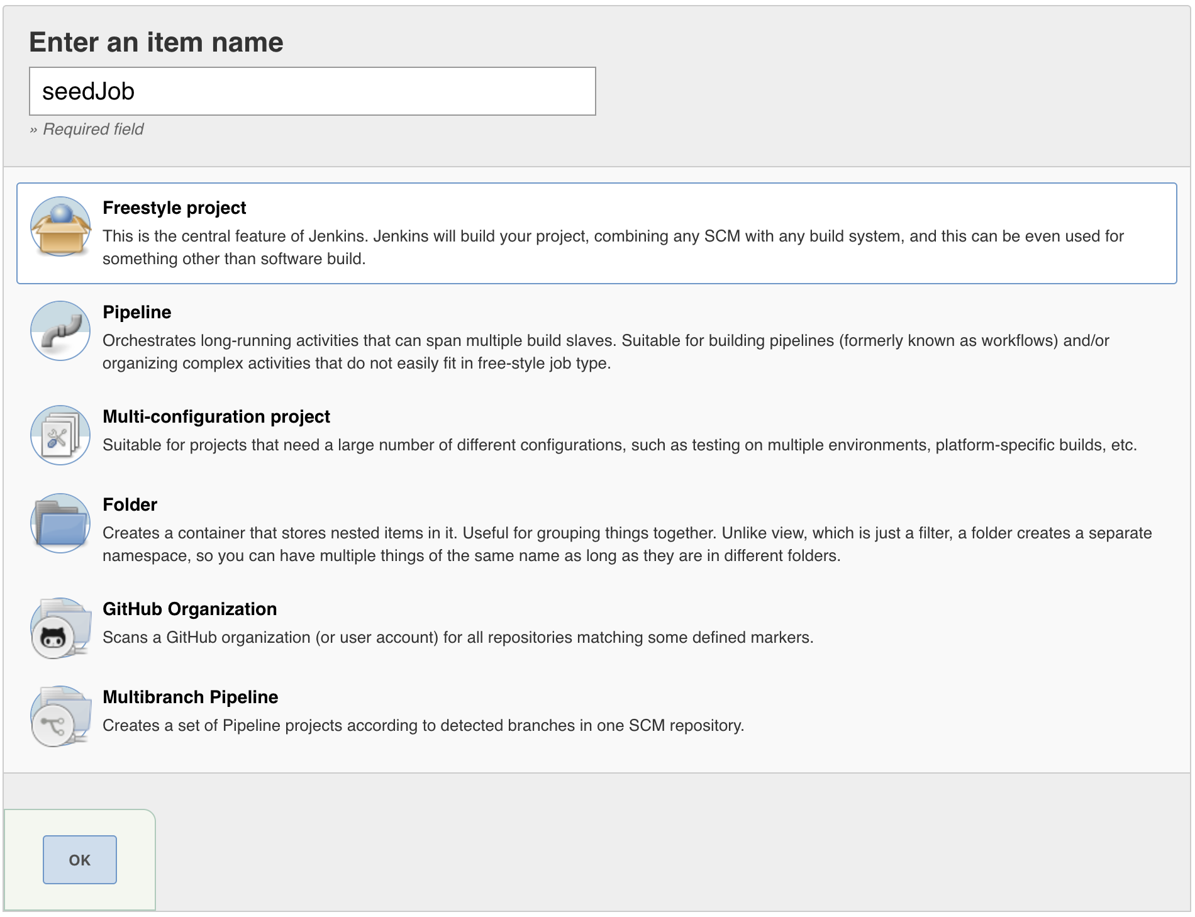Click the OK button

tap(80, 860)
